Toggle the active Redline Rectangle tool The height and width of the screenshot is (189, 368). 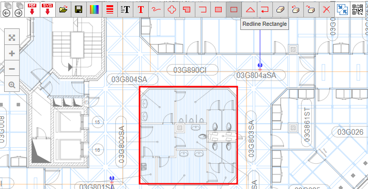point(234,9)
